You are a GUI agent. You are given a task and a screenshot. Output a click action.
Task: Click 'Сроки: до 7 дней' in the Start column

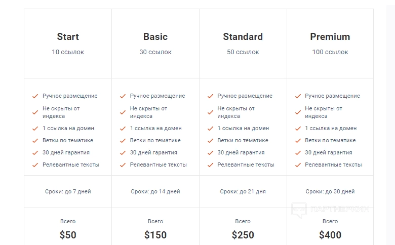[x=68, y=191]
